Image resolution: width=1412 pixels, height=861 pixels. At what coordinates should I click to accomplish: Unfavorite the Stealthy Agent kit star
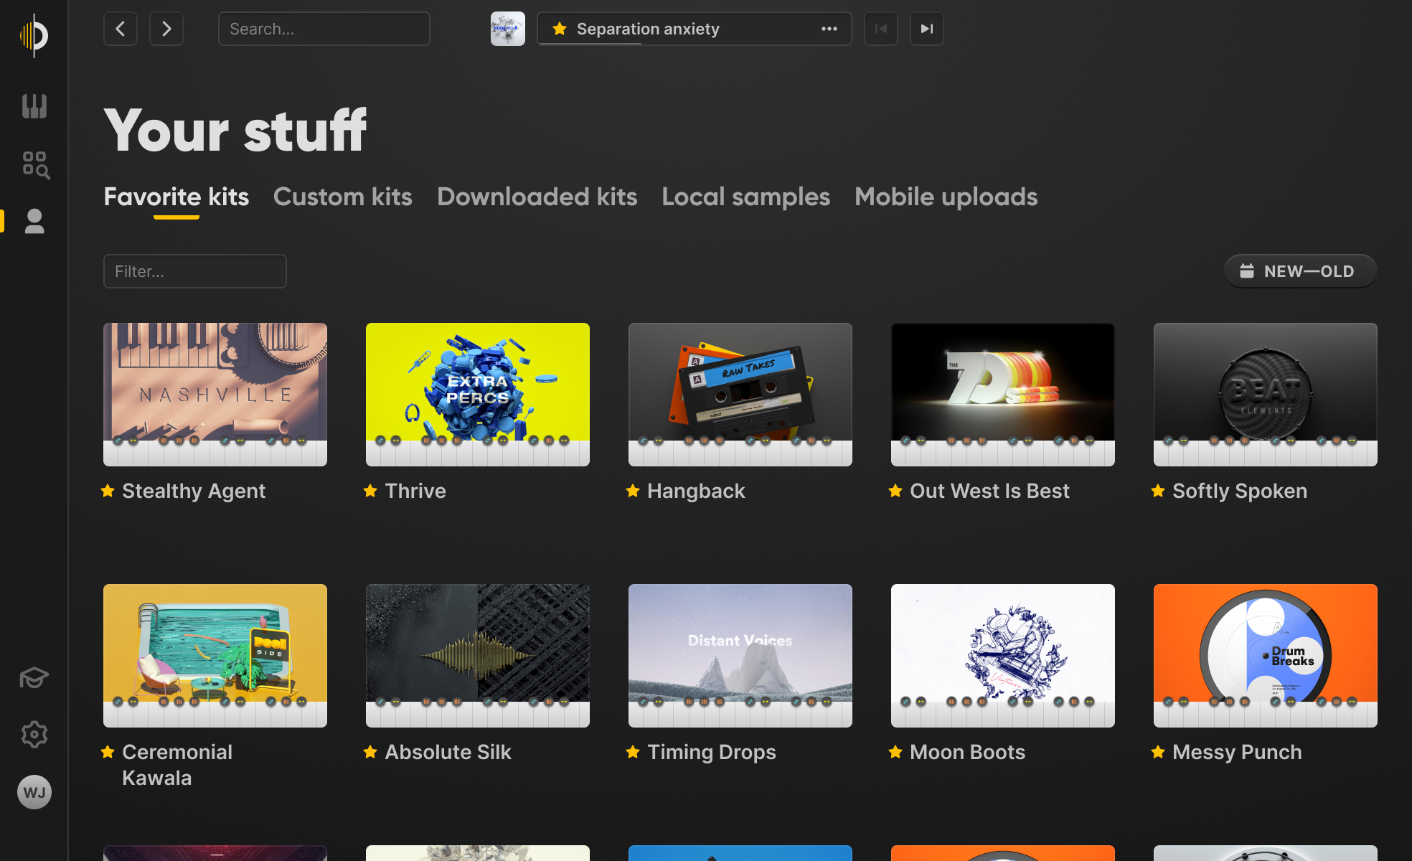(x=108, y=491)
